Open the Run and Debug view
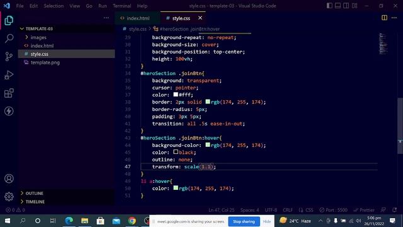403x227 pixels. click(x=9, y=75)
